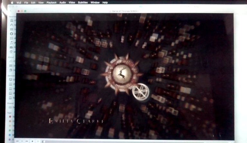Toggle the playlist button in VLC

[38, 141]
